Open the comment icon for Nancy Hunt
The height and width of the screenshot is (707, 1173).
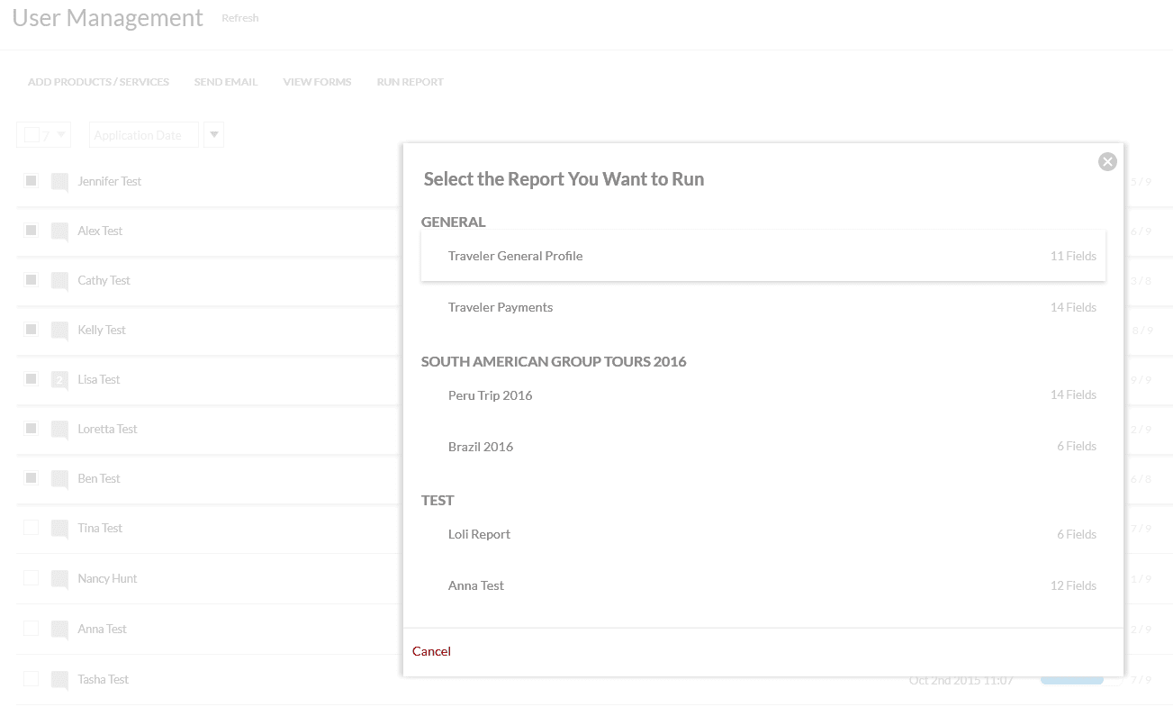(59, 579)
